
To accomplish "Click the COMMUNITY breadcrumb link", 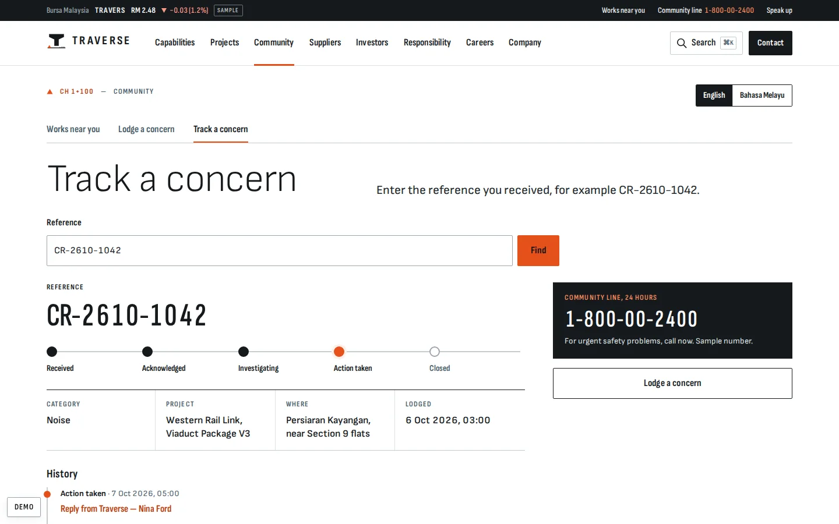I will click(133, 91).
